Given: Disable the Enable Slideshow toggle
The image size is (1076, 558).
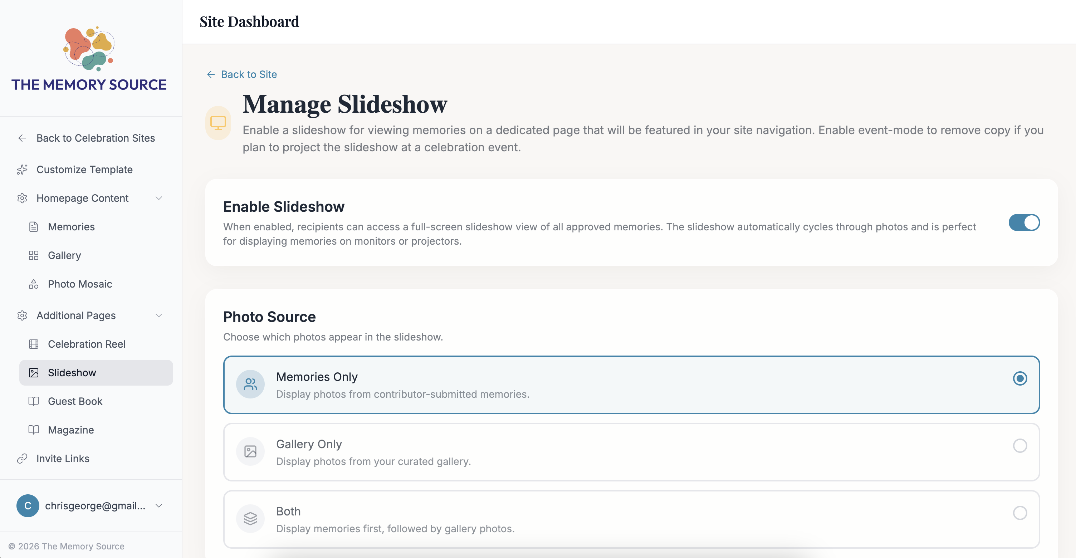Looking at the screenshot, I should tap(1024, 222).
